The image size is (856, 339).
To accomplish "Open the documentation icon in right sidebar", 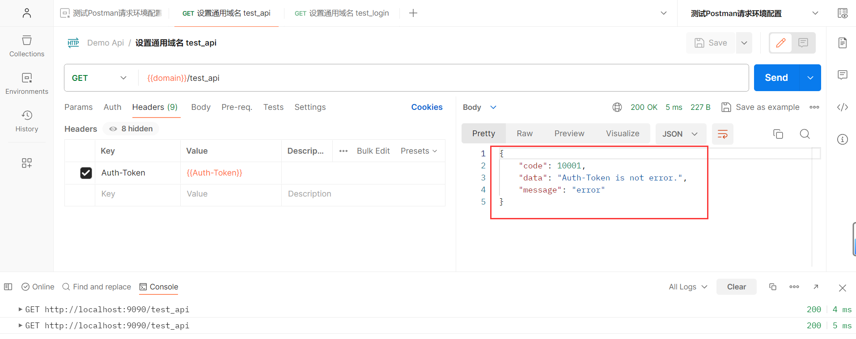I will click(843, 43).
